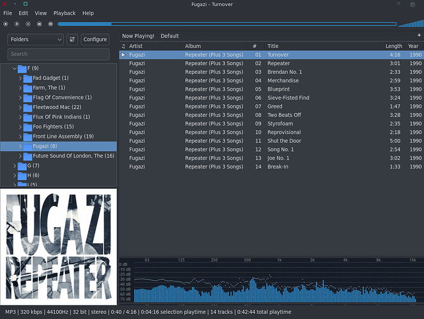Open the Folders dropdown
The width and height of the screenshot is (424, 319).
pos(35,40)
